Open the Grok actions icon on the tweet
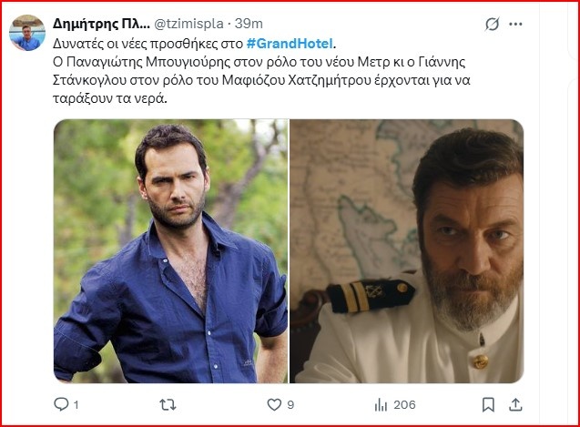Image resolution: width=580 pixels, height=427 pixels. pos(493,25)
